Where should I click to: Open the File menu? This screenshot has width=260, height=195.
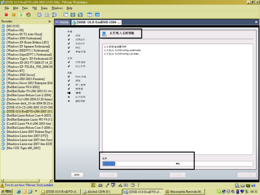7,8
